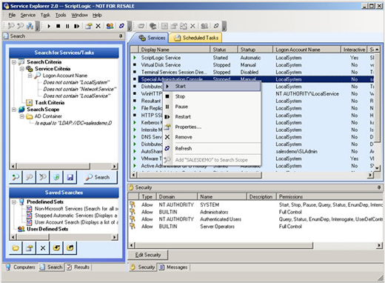The width and height of the screenshot is (385, 283).
Task: Collapse the Search Criteria tree node
Action: (x=14, y=61)
